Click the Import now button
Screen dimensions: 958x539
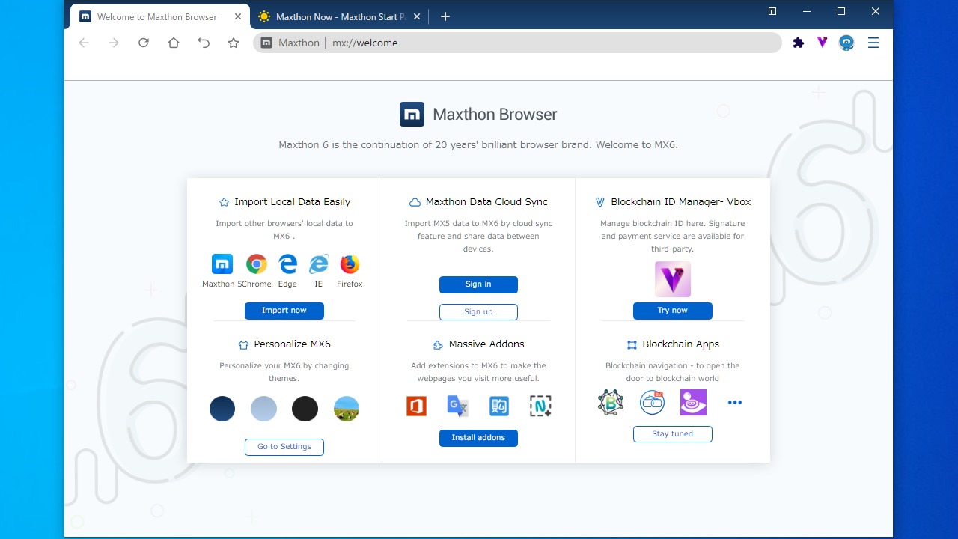pyautogui.click(x=284, y=311)
